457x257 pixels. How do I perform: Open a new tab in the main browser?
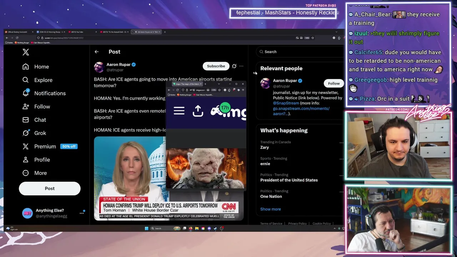[165, 32]
